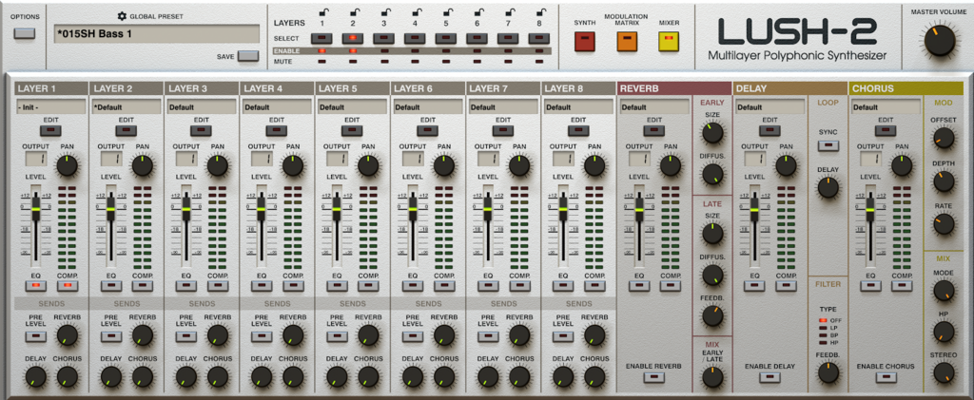This screenshot has height=400, width=974.
Task: Toggle the layer 4 lock icon
Action: pos(415,11)
